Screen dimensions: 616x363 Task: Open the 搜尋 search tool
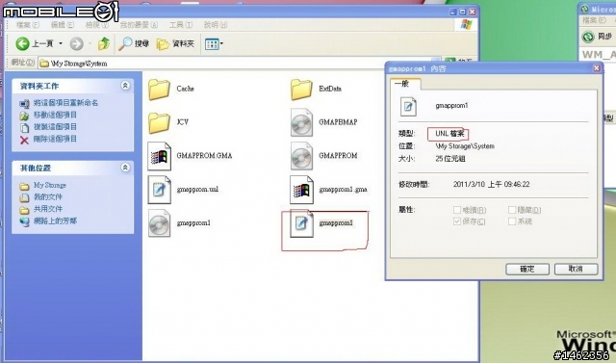(135, 43)
